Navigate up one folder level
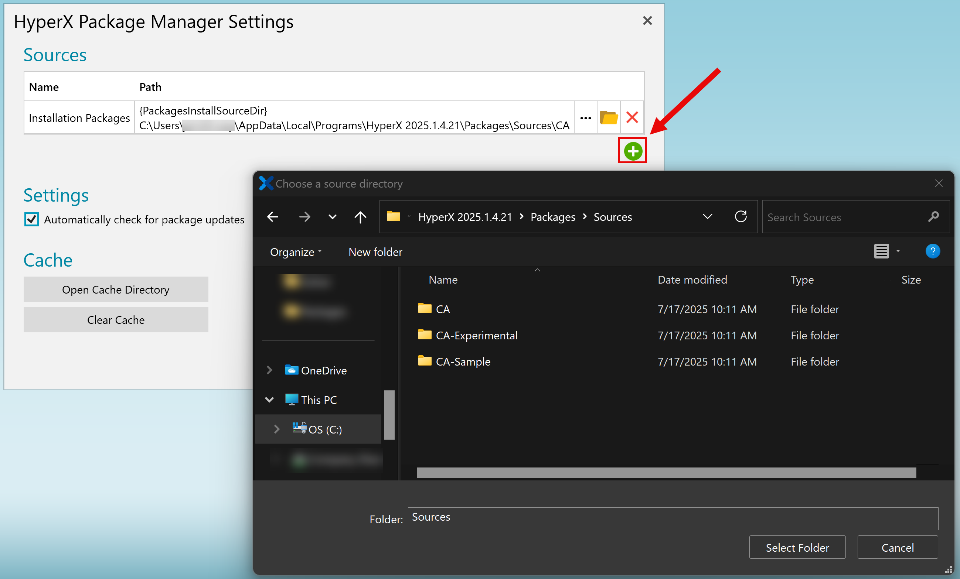This screenshot has width=960, height=579. coord(360,216)
